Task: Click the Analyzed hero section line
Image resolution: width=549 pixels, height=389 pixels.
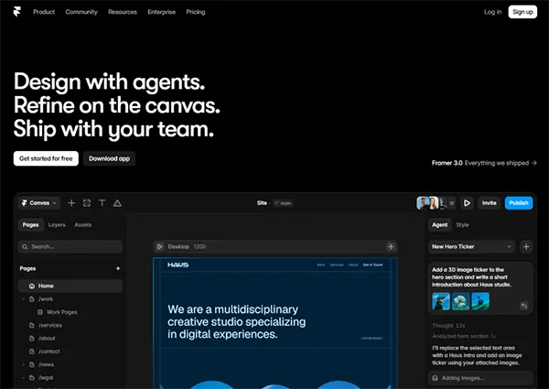Action: 464,336
